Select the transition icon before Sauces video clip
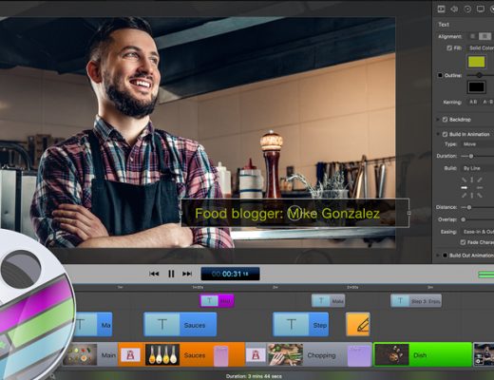 pyautogui.click(x=129, y=355)
